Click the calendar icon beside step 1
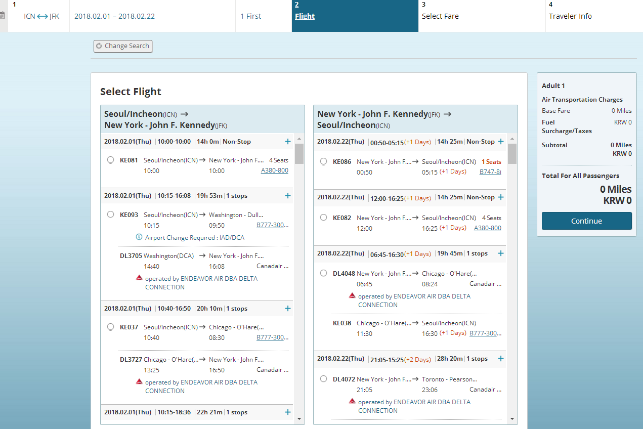Viewport: 643px width, 429px height. click(x=2, y=16)
